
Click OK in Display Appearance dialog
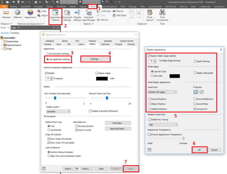click(x=199, y=150)
